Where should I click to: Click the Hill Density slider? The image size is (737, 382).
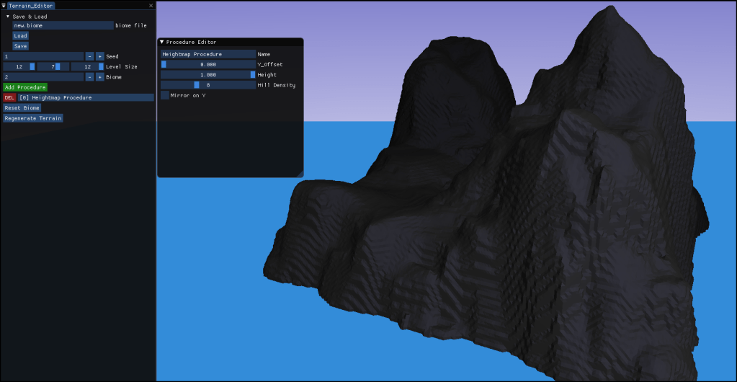point(207,85)
